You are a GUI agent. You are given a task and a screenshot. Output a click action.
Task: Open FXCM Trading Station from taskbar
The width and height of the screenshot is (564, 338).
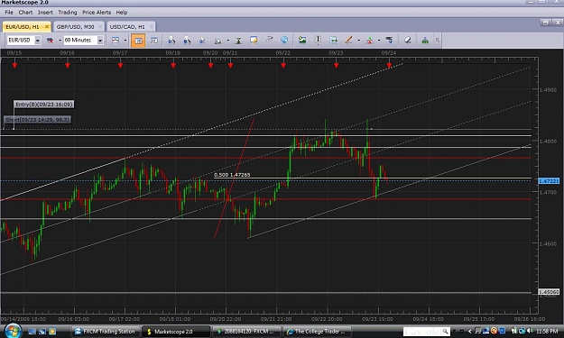tap(105, 332)
